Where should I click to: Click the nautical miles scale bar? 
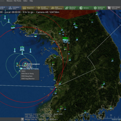(110, 117)
